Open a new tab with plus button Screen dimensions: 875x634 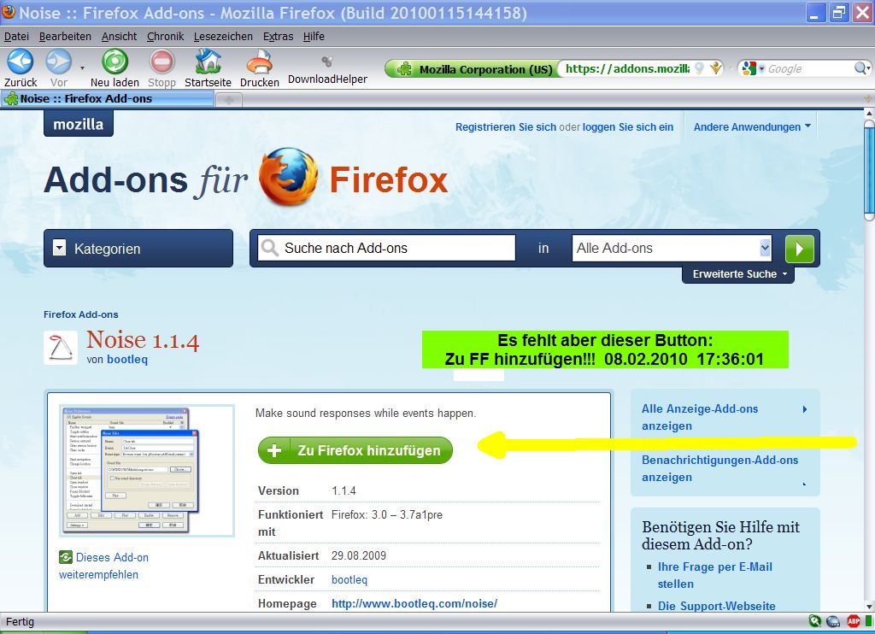229,100
